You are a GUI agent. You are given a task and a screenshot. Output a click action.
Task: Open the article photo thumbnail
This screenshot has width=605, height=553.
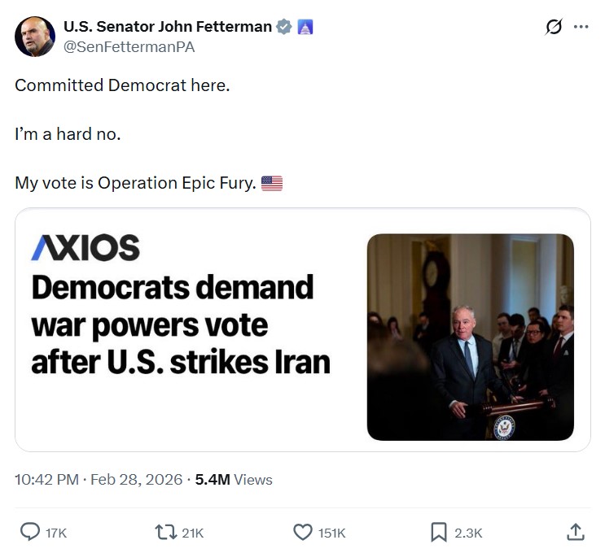[470, 337]
